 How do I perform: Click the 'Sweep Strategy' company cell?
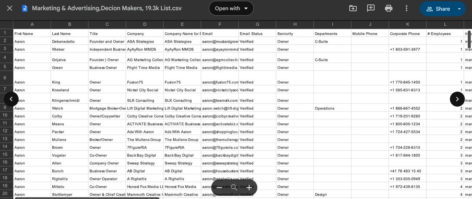(x=144, y=163)
